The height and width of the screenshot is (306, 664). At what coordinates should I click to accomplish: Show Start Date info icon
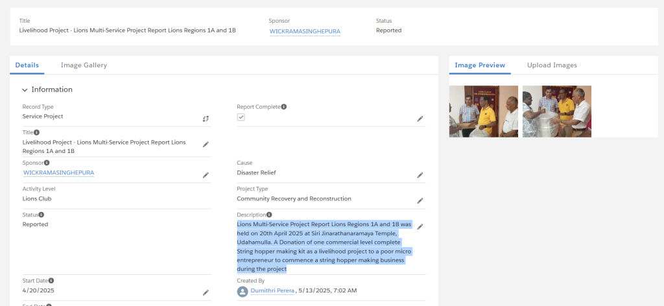[51, 281]
